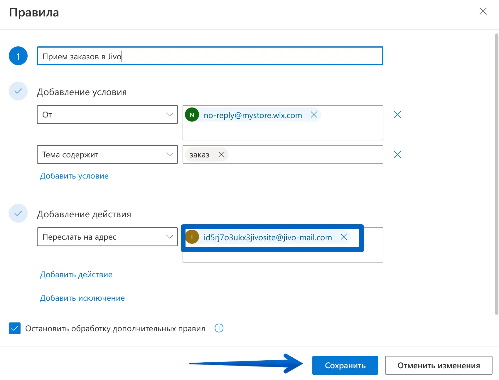
Task: Click Добавить исключение link
Action: click(x=82, y=298)
